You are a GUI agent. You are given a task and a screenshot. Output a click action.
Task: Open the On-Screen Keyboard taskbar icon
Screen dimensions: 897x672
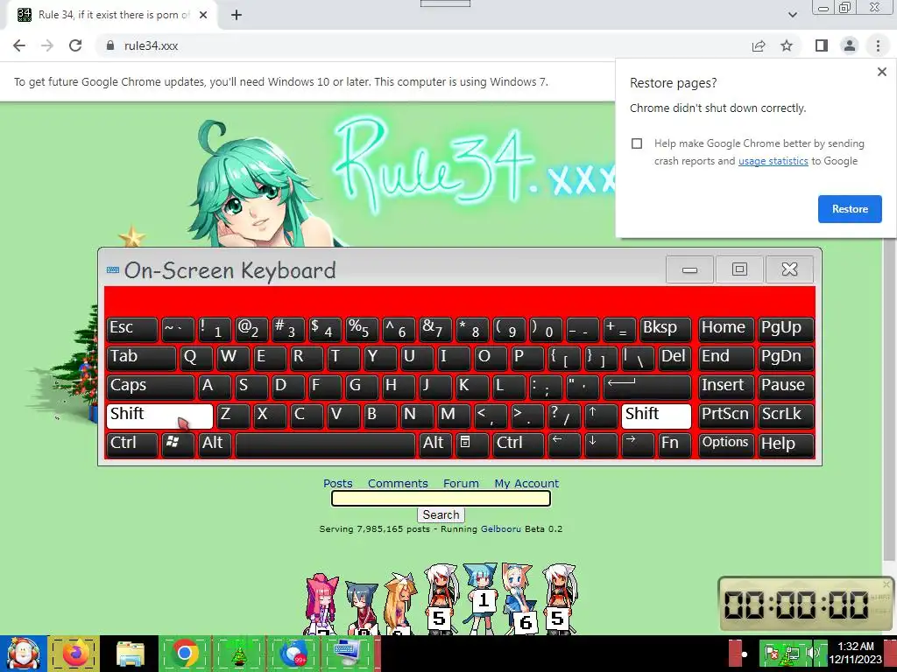(347, 654)
